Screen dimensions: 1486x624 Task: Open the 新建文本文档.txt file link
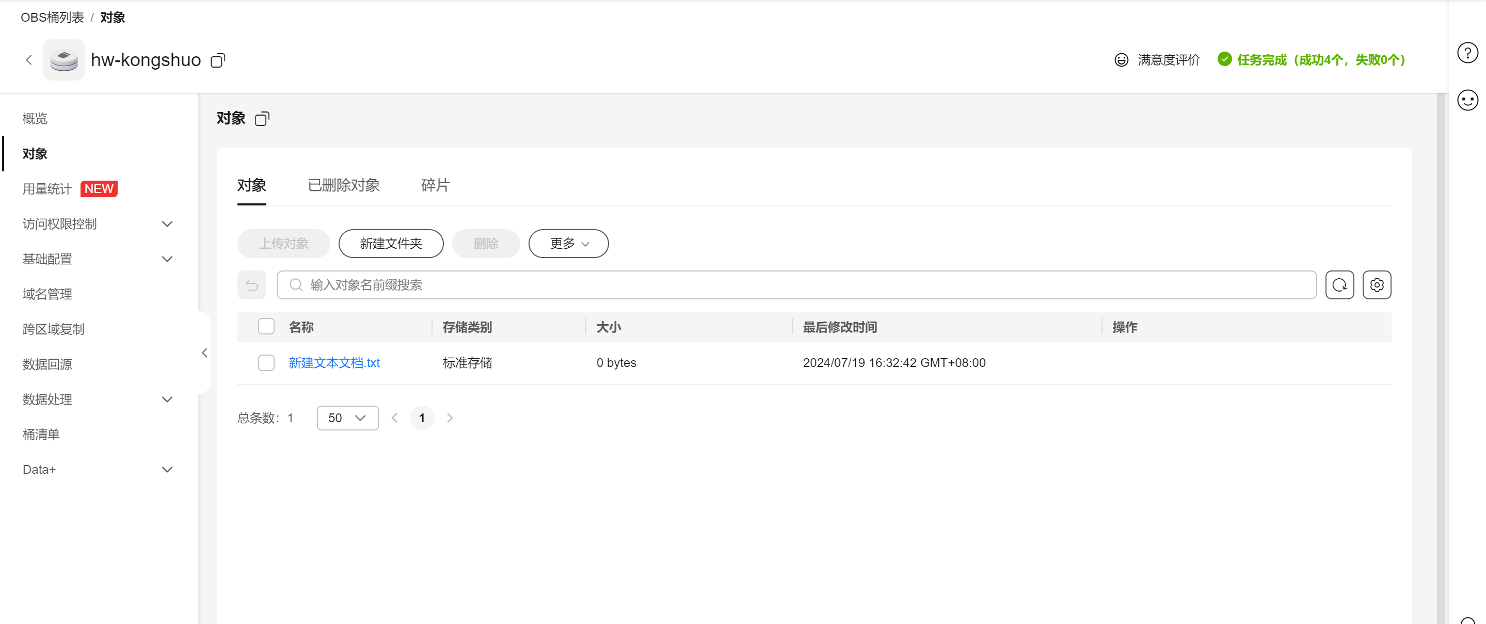click(x=334, y=363)
